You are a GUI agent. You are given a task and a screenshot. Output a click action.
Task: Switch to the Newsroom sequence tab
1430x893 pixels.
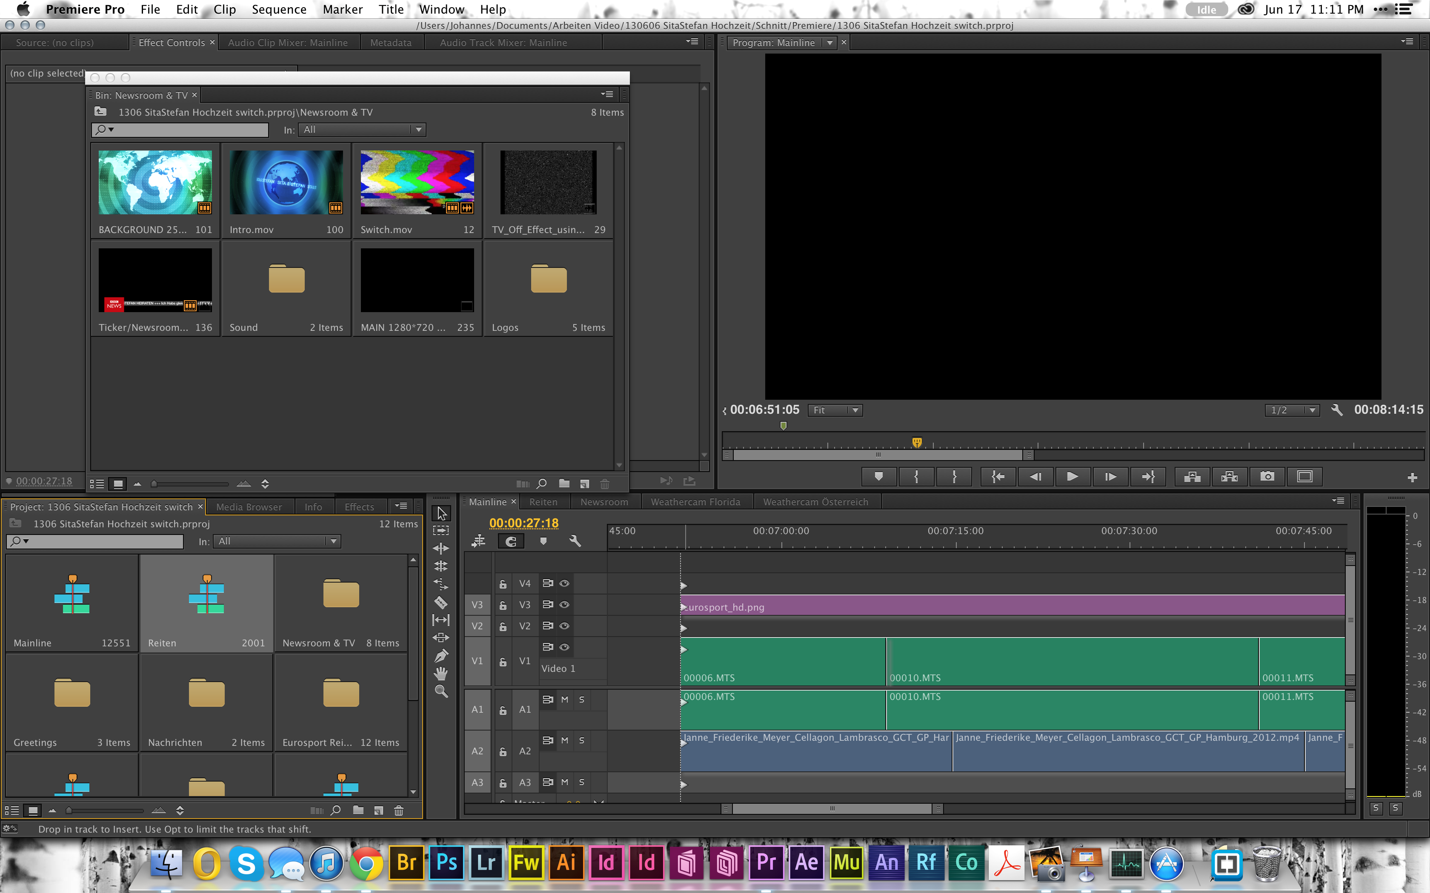604,502
